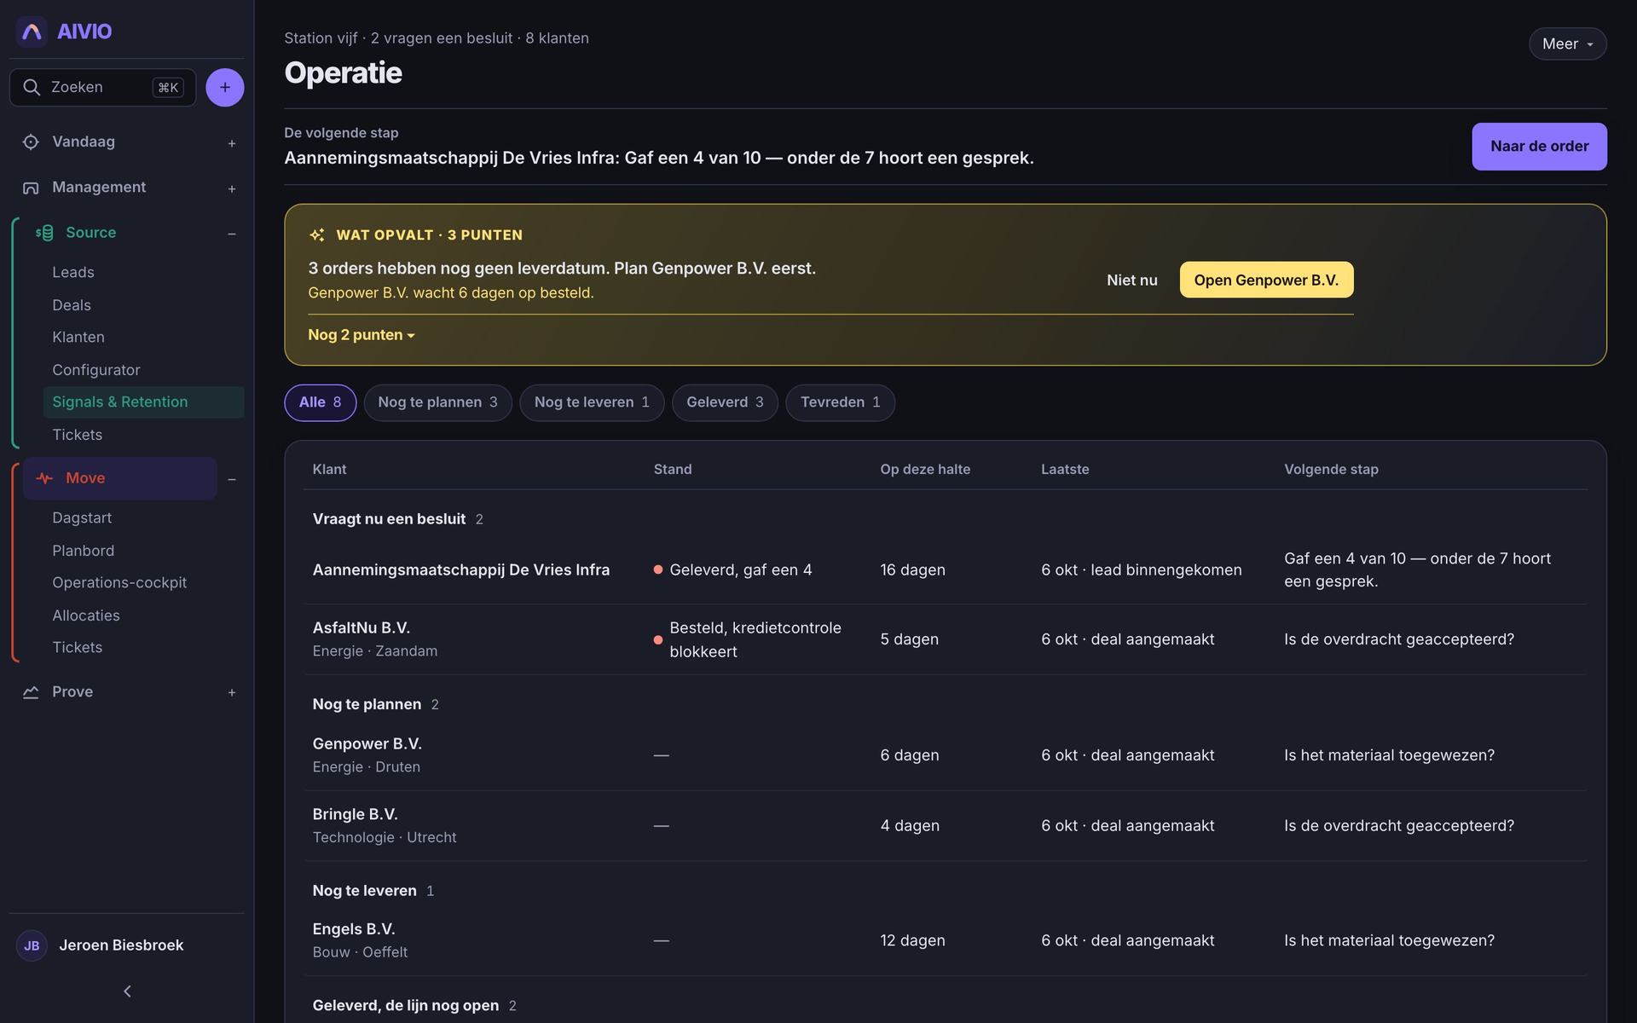Open the Meer dropdown
Image resolution: width=1637 pixels, height=1023 pixels.
pyautogui.click(x=1567, y=44)
